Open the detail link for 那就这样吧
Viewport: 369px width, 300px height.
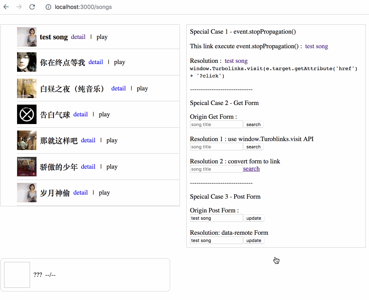click(88, 140)
